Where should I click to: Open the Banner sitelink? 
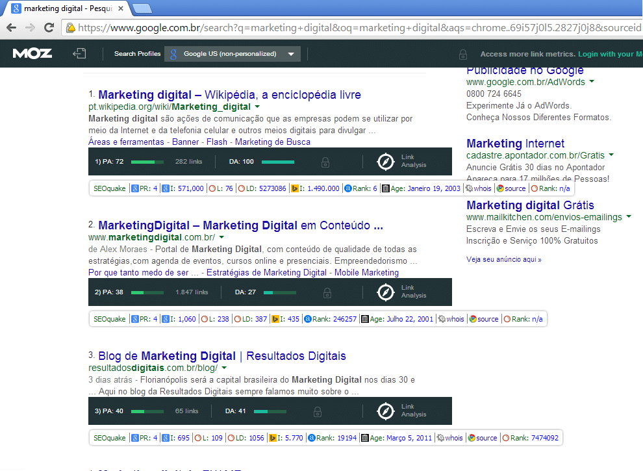185,142
